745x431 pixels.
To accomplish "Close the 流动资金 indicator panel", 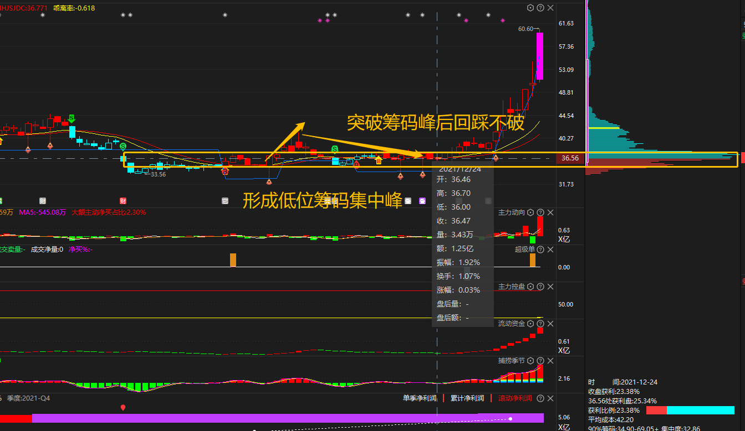I will [550, 324].
